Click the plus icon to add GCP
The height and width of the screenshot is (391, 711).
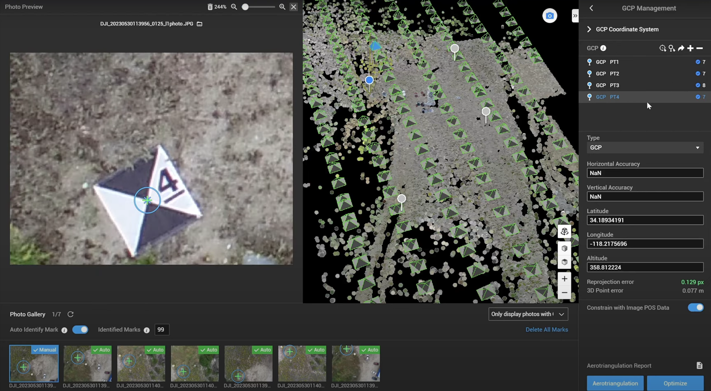(x=690, y=49)
